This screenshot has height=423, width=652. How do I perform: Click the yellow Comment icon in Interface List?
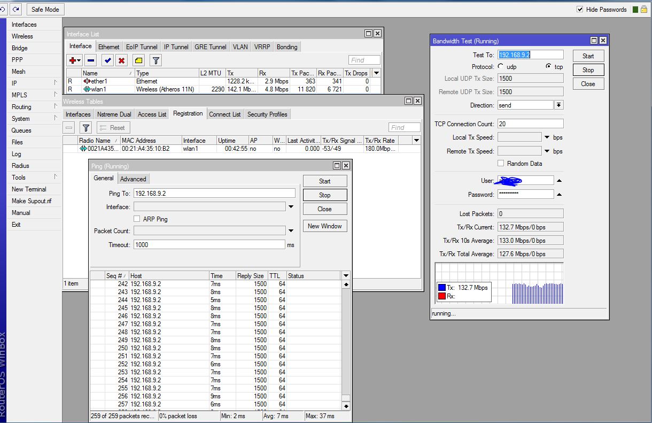point(138,60)
